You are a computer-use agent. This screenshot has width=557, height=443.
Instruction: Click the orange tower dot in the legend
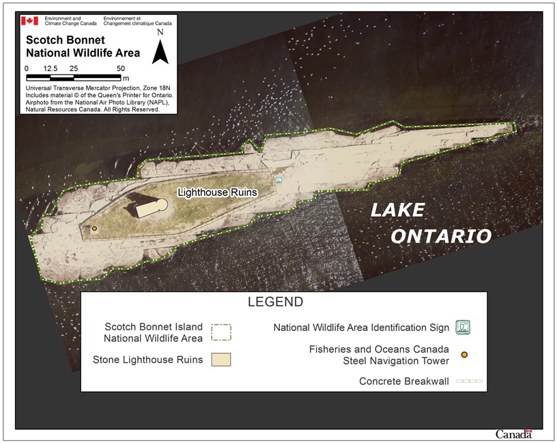coord(464,355)
